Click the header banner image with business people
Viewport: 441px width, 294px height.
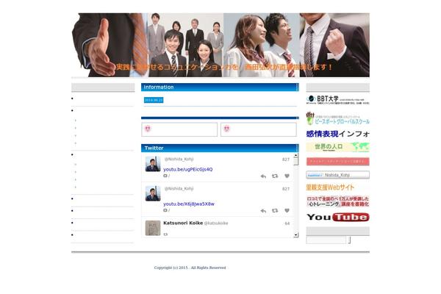click(x=220, y=45)
